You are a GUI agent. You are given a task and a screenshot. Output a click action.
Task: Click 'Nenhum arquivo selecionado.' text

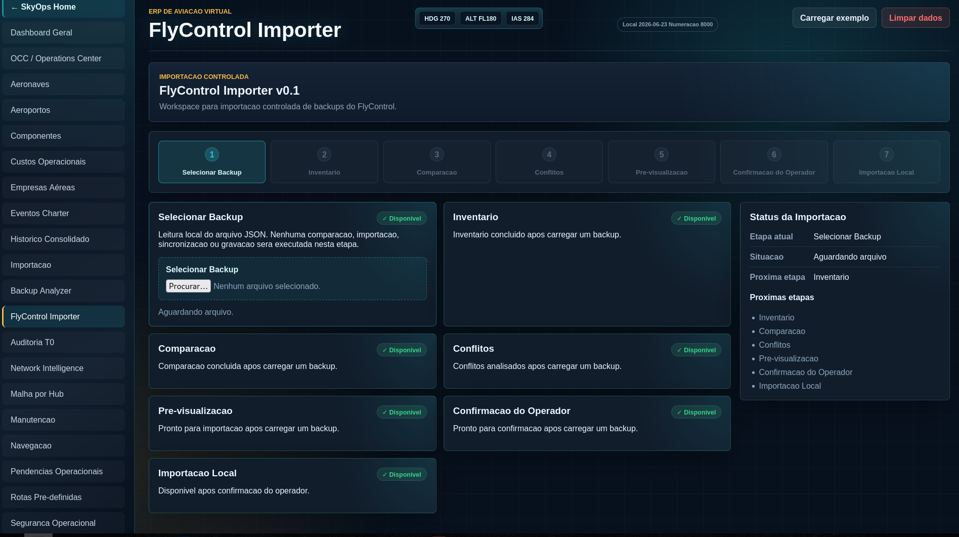point(267,286)
